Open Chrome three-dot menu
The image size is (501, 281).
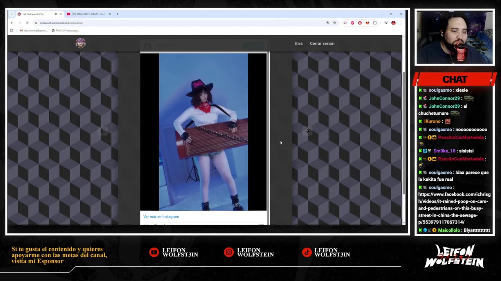coord(400,23)
